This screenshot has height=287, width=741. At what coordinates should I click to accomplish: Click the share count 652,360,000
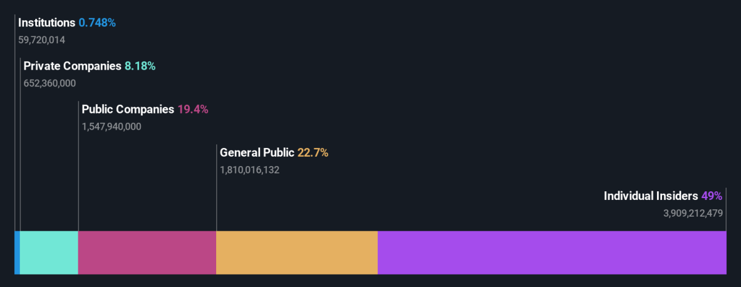50,83
